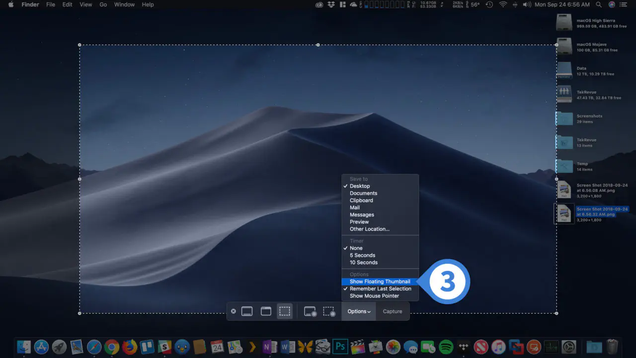This screenshot has height=358, width=636.
Task: Select Record Selected Portion icon
Action: (329, 312)
